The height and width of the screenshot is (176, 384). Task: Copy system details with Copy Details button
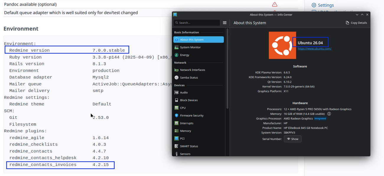[x=356, y=23]
